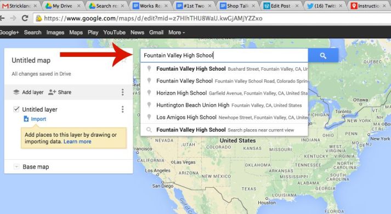Switch to the Edit Post WordPress tab
This screenshot has height=214, width=391.
pos(281,5)
